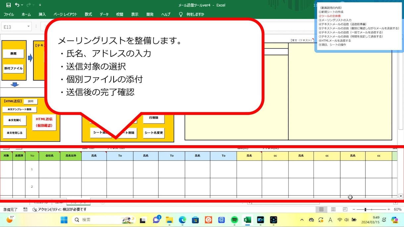This screenshot has width=404, height=227.
Task: Expand the Name Box dropdown arrow
Action: click(28, 27)
